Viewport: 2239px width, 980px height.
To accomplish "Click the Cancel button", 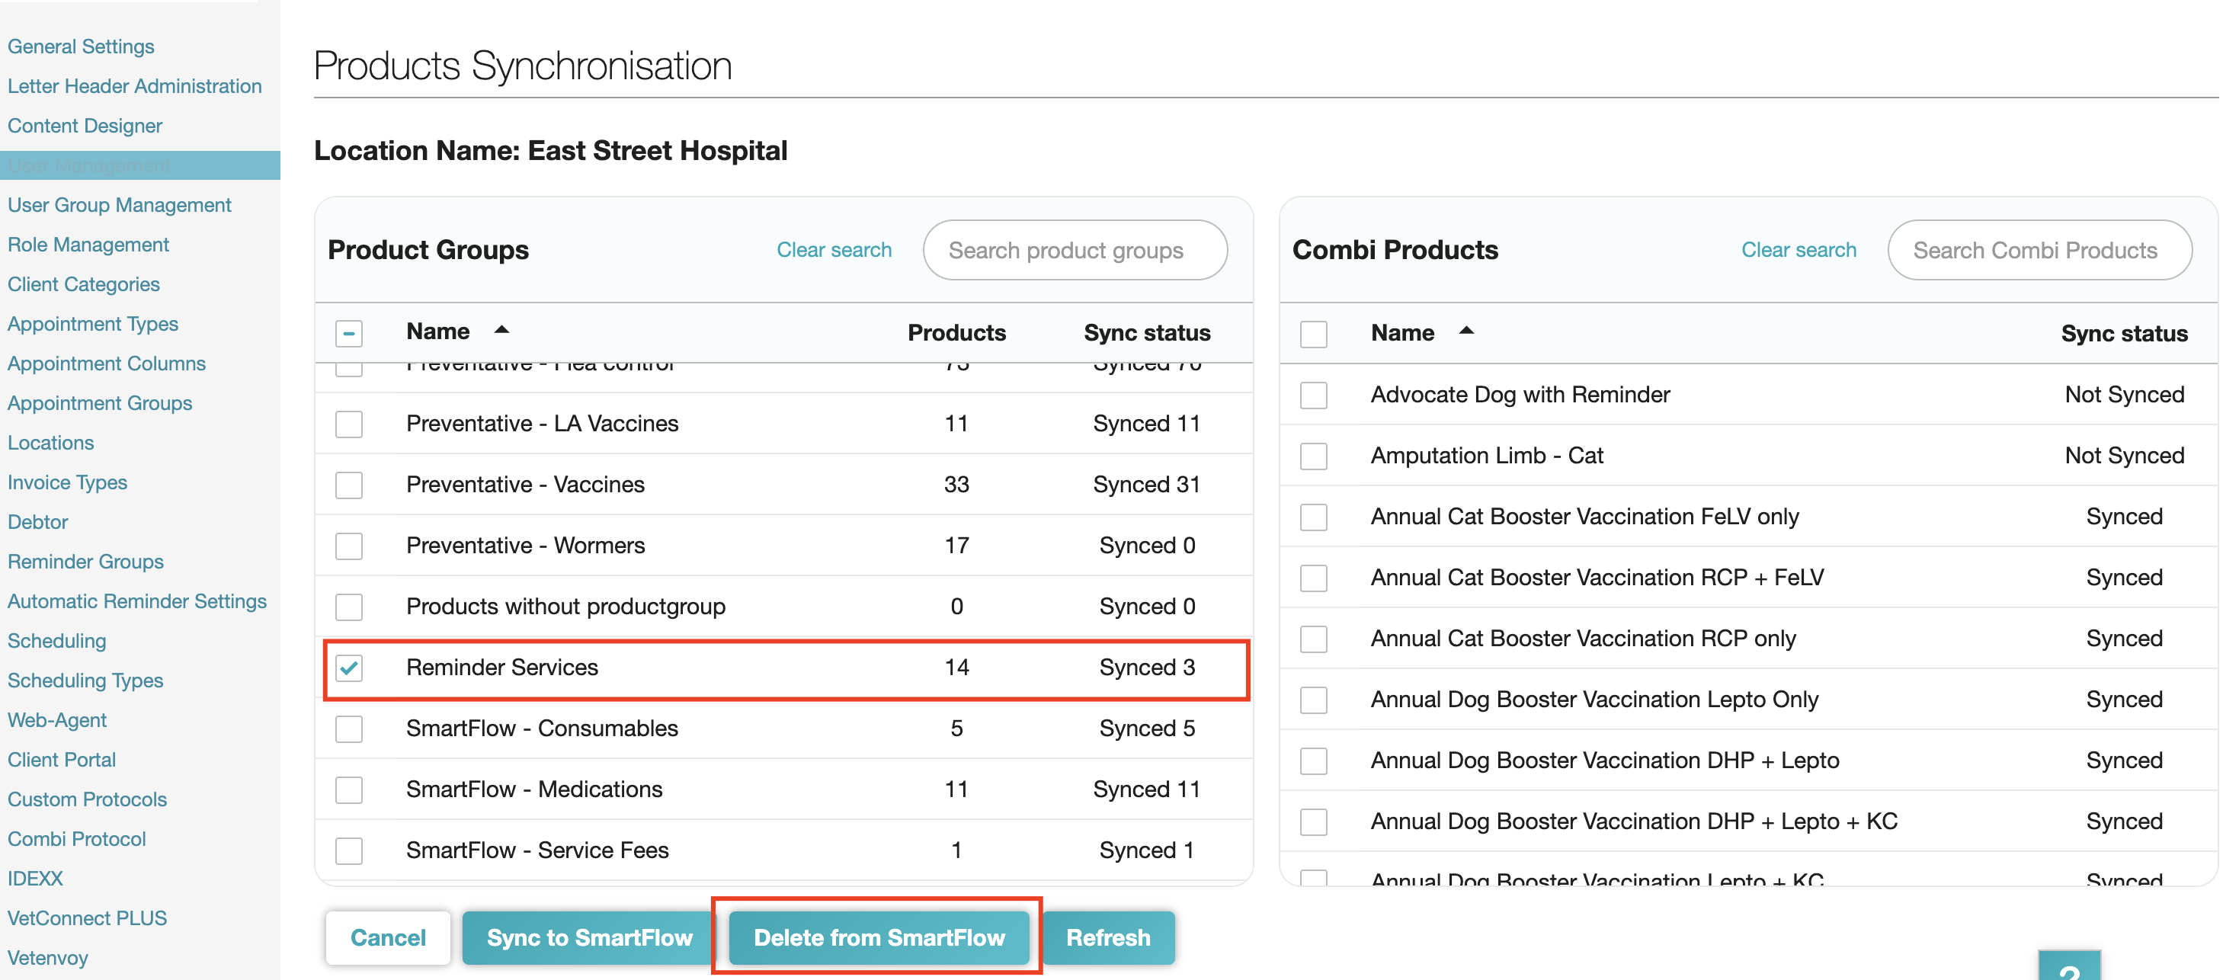I will click(x=388, y=937).
